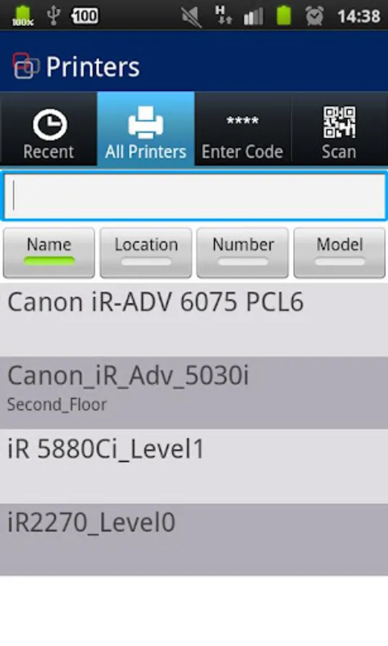Select Canon iR-ADV 6075 PCL6 printer
388x646 pixels.
coord(194,319)
